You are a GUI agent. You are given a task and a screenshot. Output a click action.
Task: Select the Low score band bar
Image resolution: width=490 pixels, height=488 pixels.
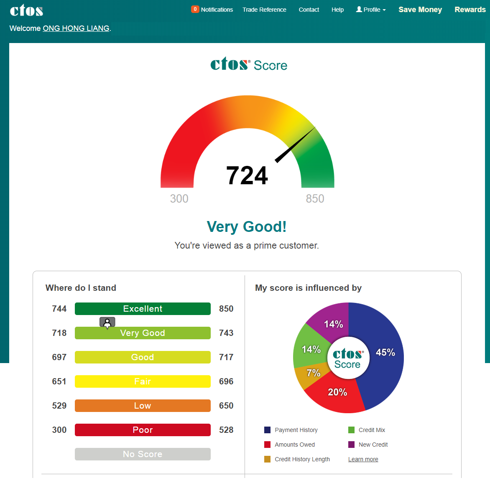[x=143, y=406]
